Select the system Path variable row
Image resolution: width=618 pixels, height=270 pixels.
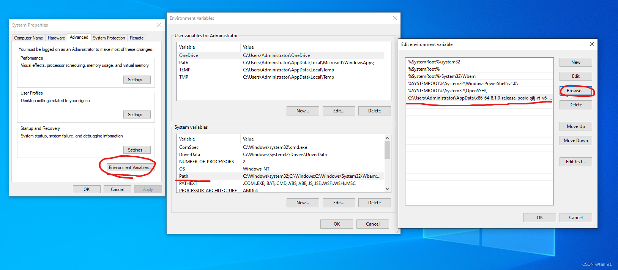[280, 176]
